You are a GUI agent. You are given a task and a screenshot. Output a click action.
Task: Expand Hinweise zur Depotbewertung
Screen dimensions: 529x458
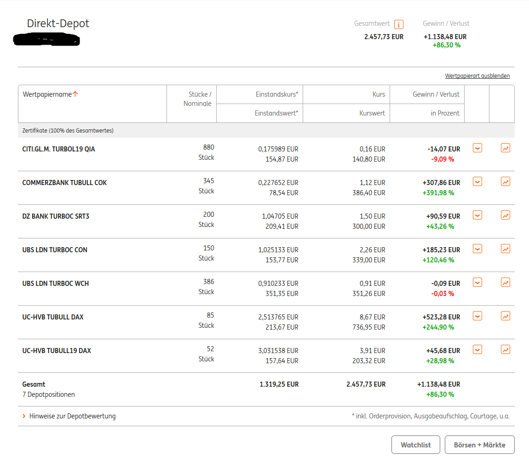[x=69, y=416]
